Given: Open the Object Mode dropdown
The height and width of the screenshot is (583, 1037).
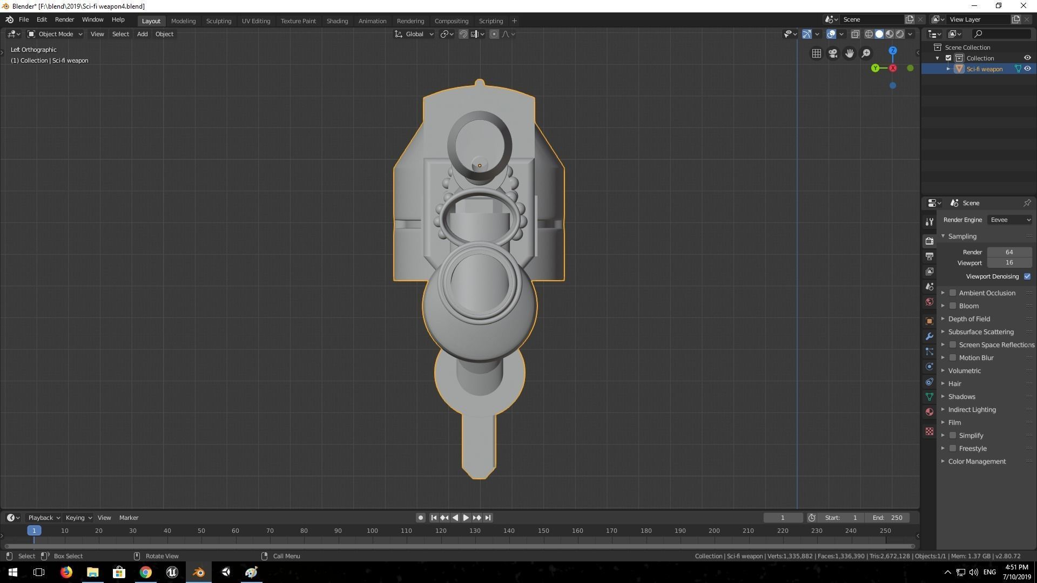Looking at the screenshot, I should click(55, 34).
